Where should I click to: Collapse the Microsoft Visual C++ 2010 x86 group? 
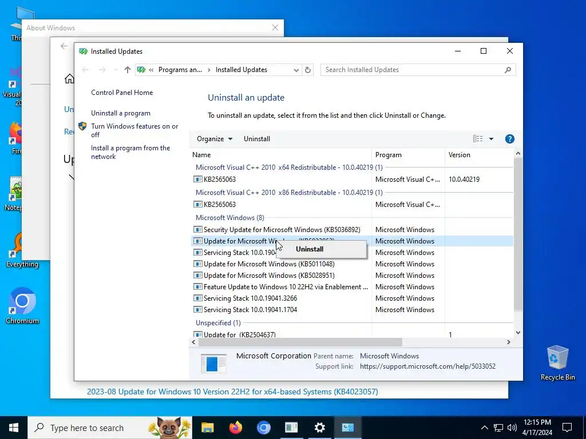coord(289,193)
